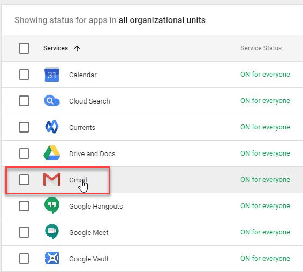Click Drive and Docs' ON for everyone status
The image size is (303, 272).
(x=265, y=153)
